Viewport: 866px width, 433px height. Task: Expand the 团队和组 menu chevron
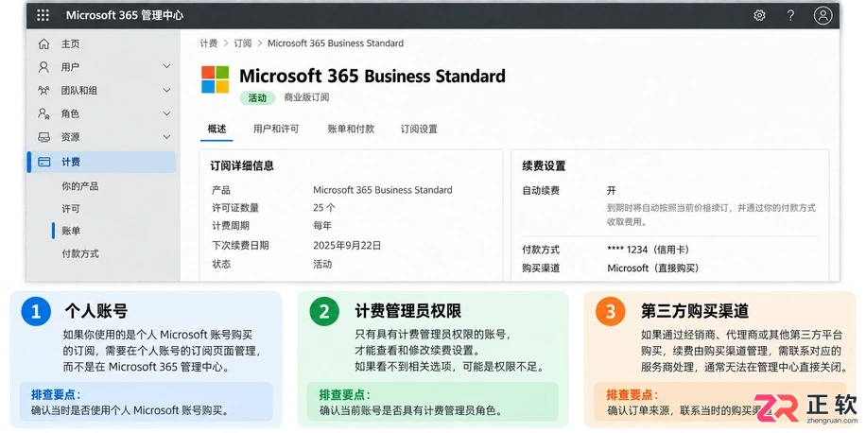click(166, 90)
